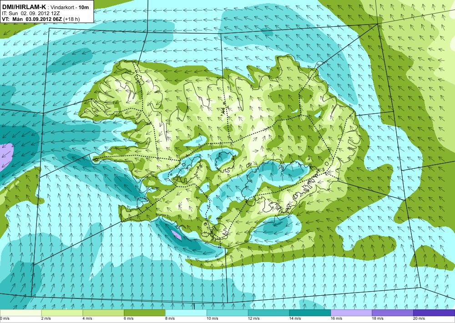Click the purple high-wind patch at the west edge
455x323 pixels.
pyautogui.click(x=6, y=156)
